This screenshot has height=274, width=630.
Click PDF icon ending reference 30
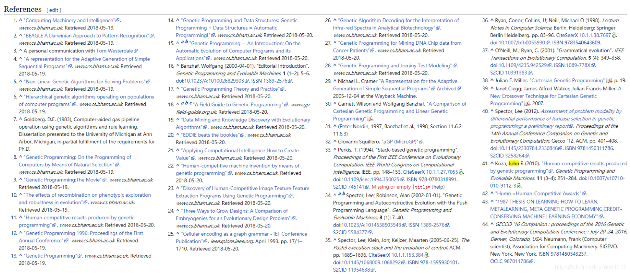tap(370, 119)
